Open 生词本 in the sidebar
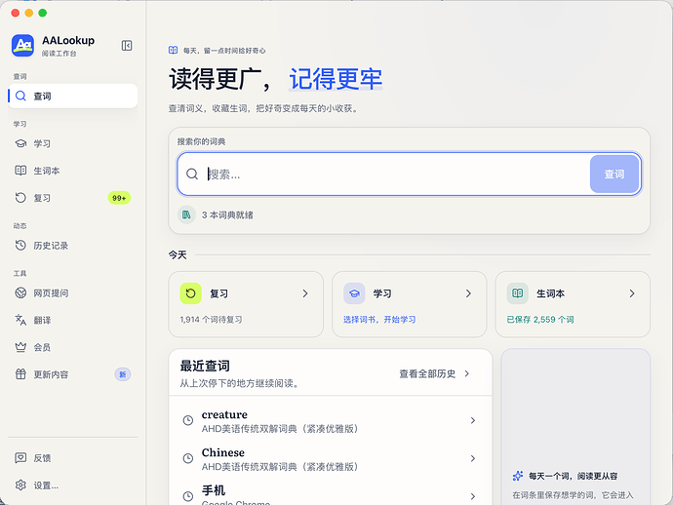Image resolution: width=673 pixels, height=505 pixels. 72,171
